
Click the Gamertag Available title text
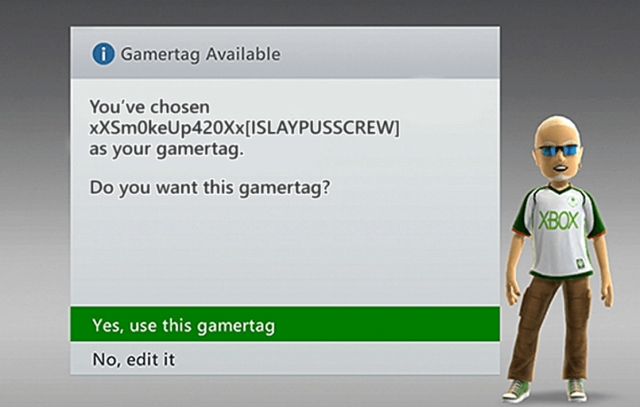(200, 54)
